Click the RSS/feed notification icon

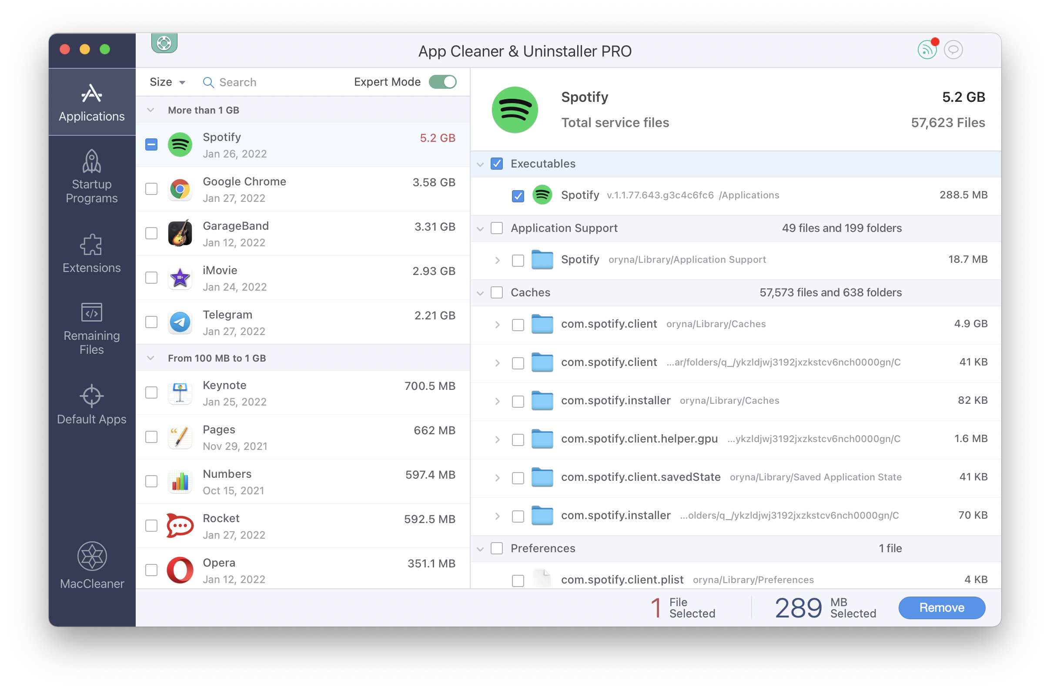click(x=926, y=50)
